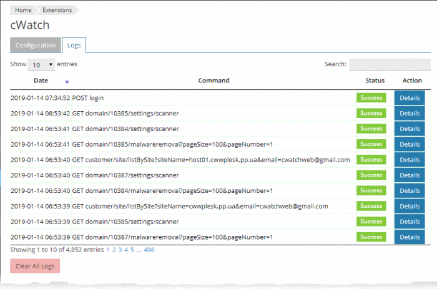Open the Show entries count dropdown
Screen dimensions: 437x289
click(41, 65)
